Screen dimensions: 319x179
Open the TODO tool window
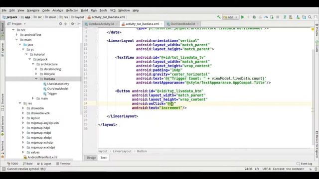click(x=12, y=164)
